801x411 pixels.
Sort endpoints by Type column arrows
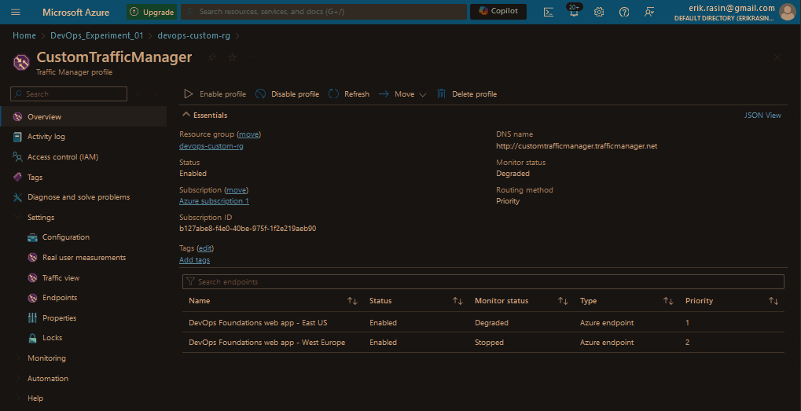[x=668, y=301]
